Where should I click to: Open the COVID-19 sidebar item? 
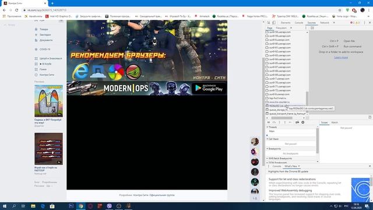pyautogui.click(x=45, y=49)
